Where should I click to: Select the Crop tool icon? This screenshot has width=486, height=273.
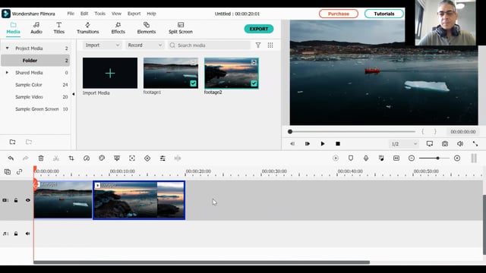(71, 158)
